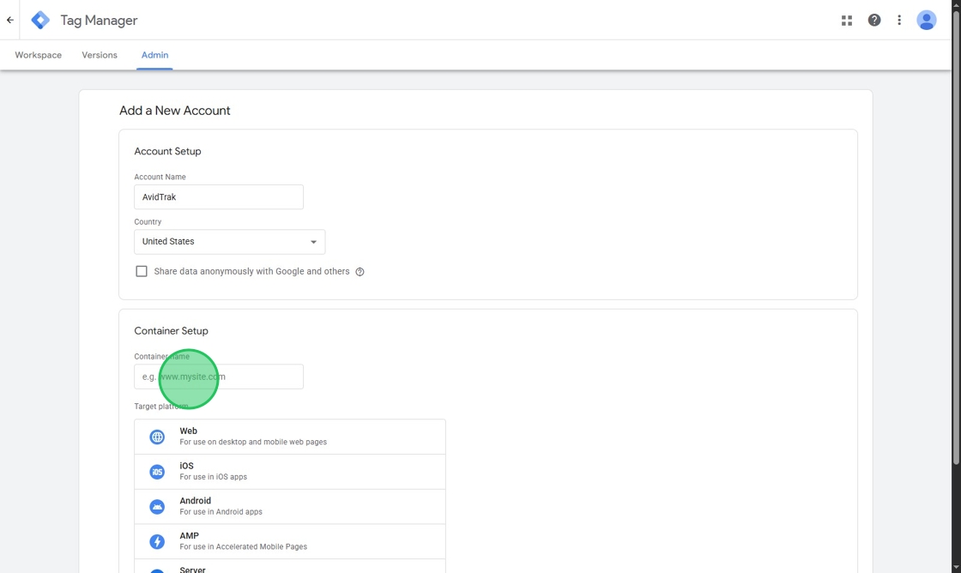Screen dimensions: 961x573
Task: Click the Add a New Account heading
Action: [x=175, y=111]
